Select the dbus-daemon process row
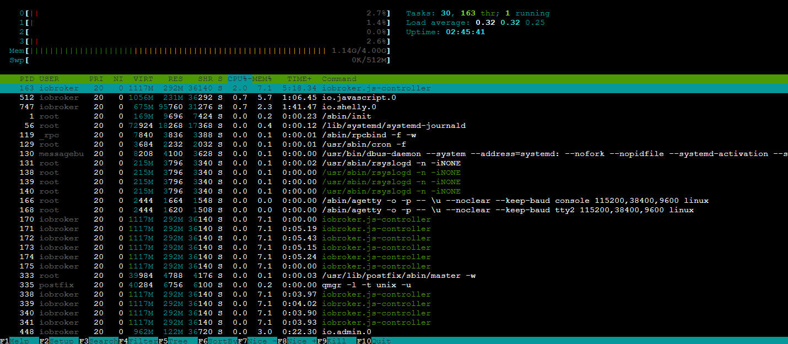The image size is (788, 344). coord(394,154)
